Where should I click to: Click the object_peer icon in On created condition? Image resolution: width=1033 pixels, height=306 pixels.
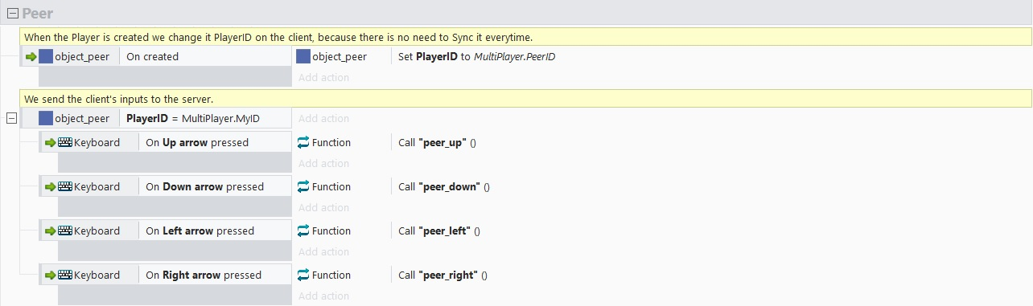tap(46, 56)
